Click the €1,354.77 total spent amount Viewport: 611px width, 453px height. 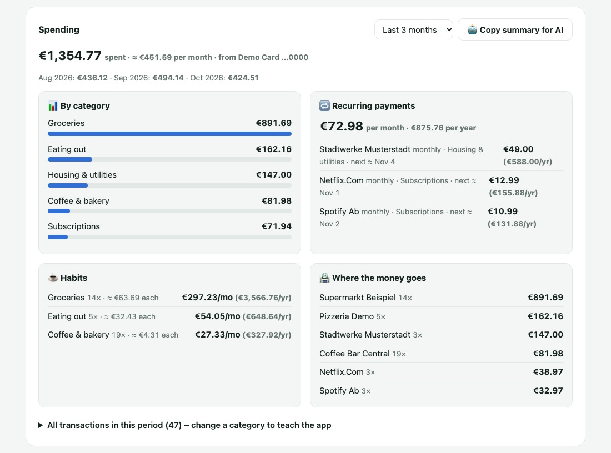pos(70,56)
